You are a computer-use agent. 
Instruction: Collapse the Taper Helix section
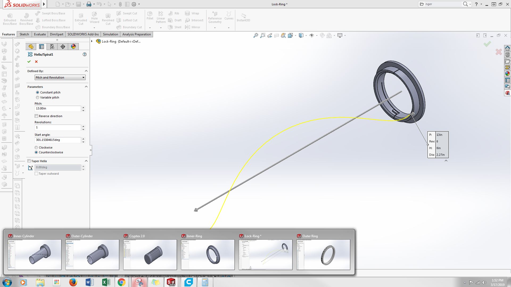86,161
